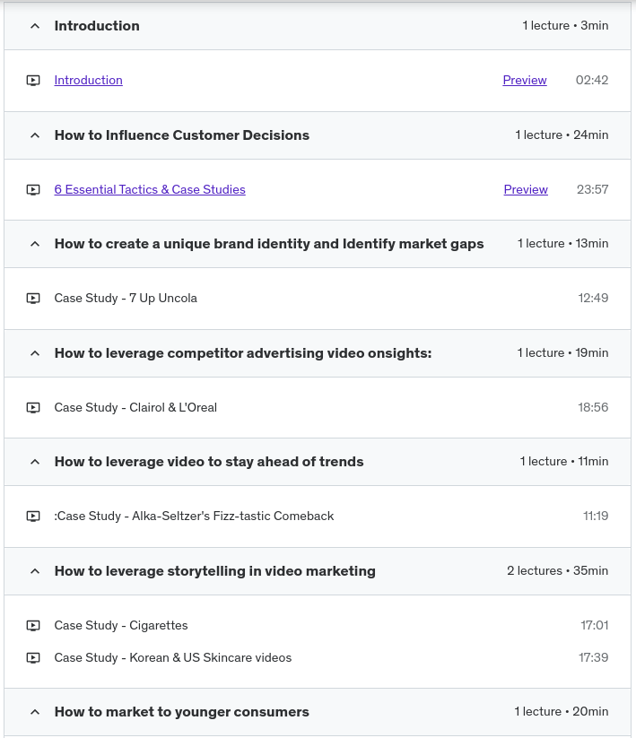
Task: Click video icon for Clairol & L'Oreal lecture
Action: point(33,408)
